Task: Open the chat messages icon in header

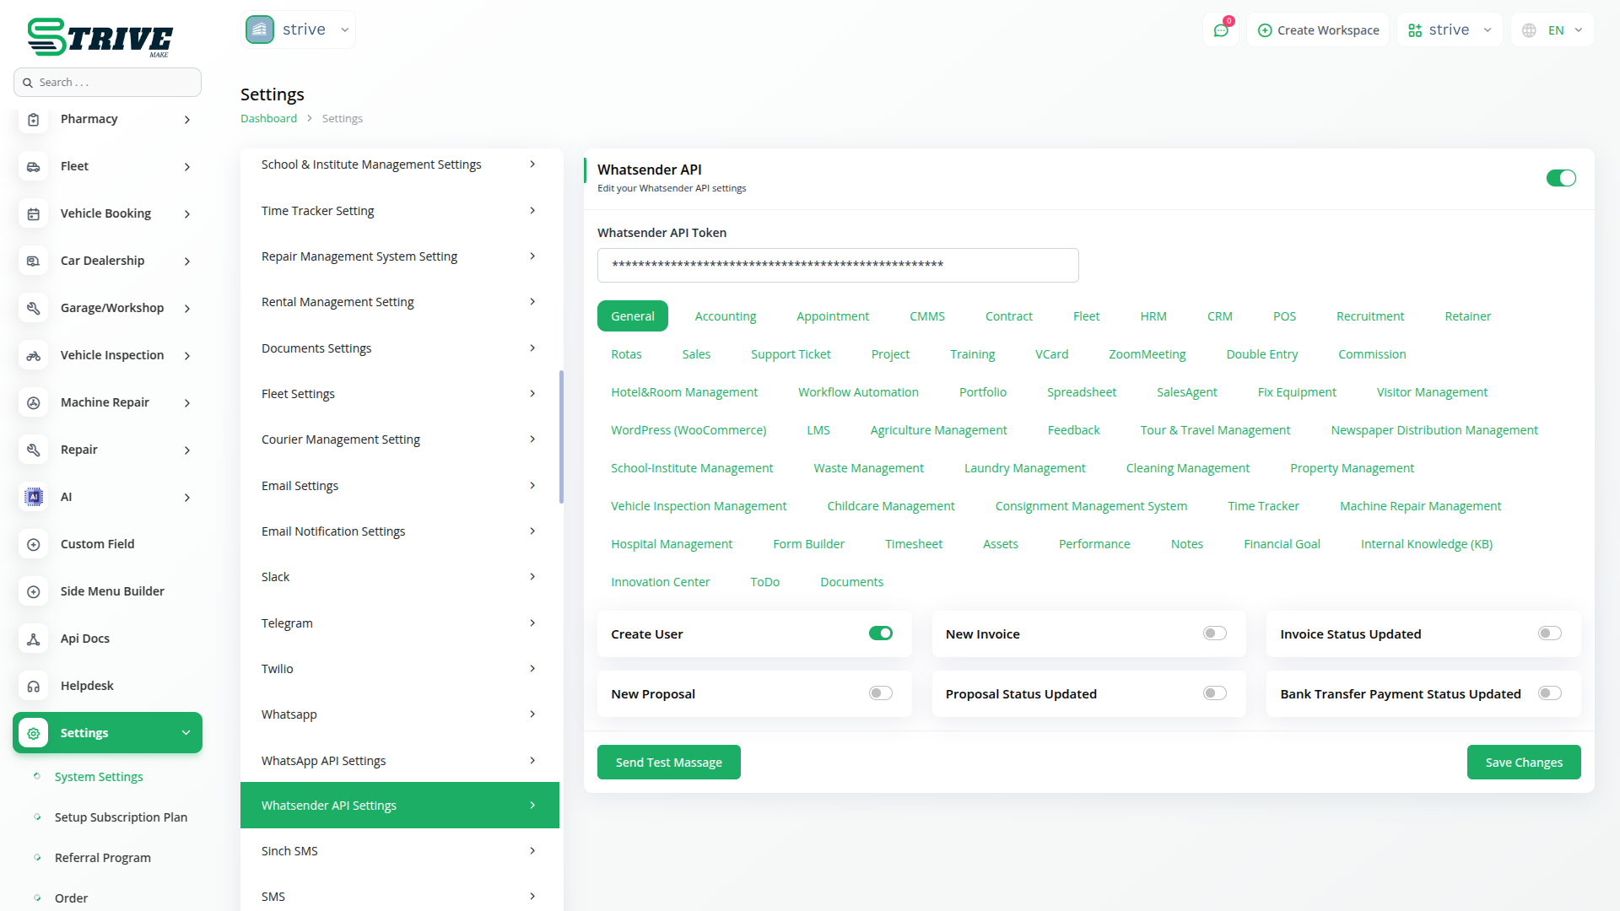Action: [x=1221, y=30]
